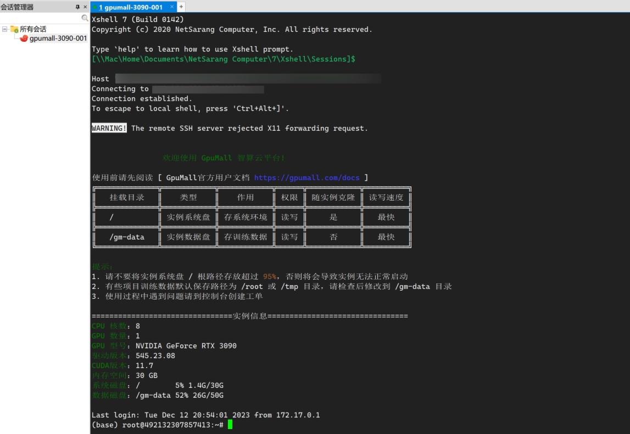
Task: Open a new terminal tab with the plus icon
Action: coord(180,7)
